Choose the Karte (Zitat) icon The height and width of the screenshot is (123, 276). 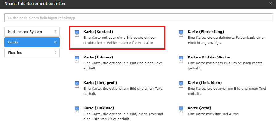pos(181,110)
